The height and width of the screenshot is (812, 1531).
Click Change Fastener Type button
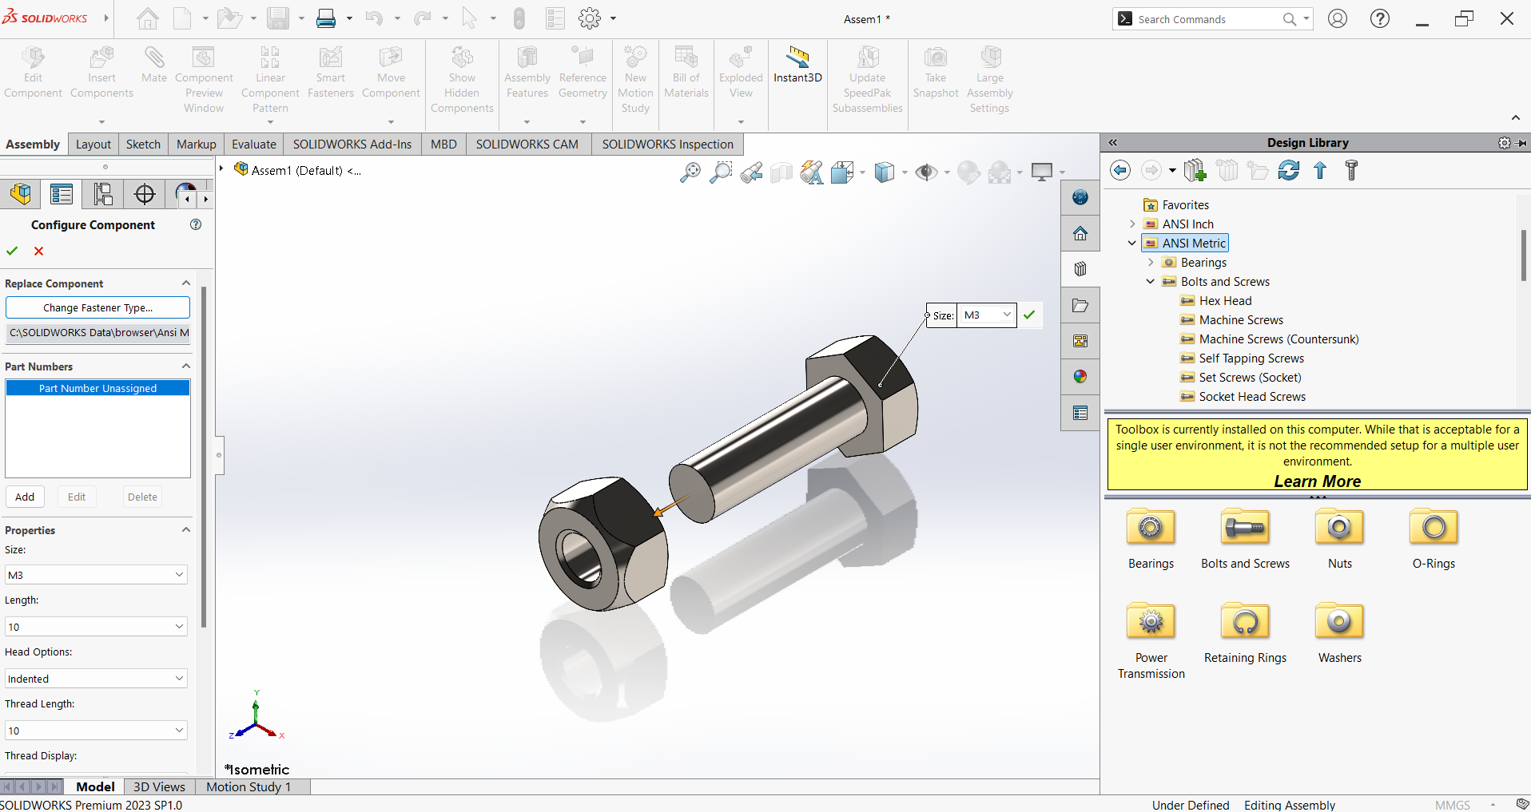(x=97, y=307)
